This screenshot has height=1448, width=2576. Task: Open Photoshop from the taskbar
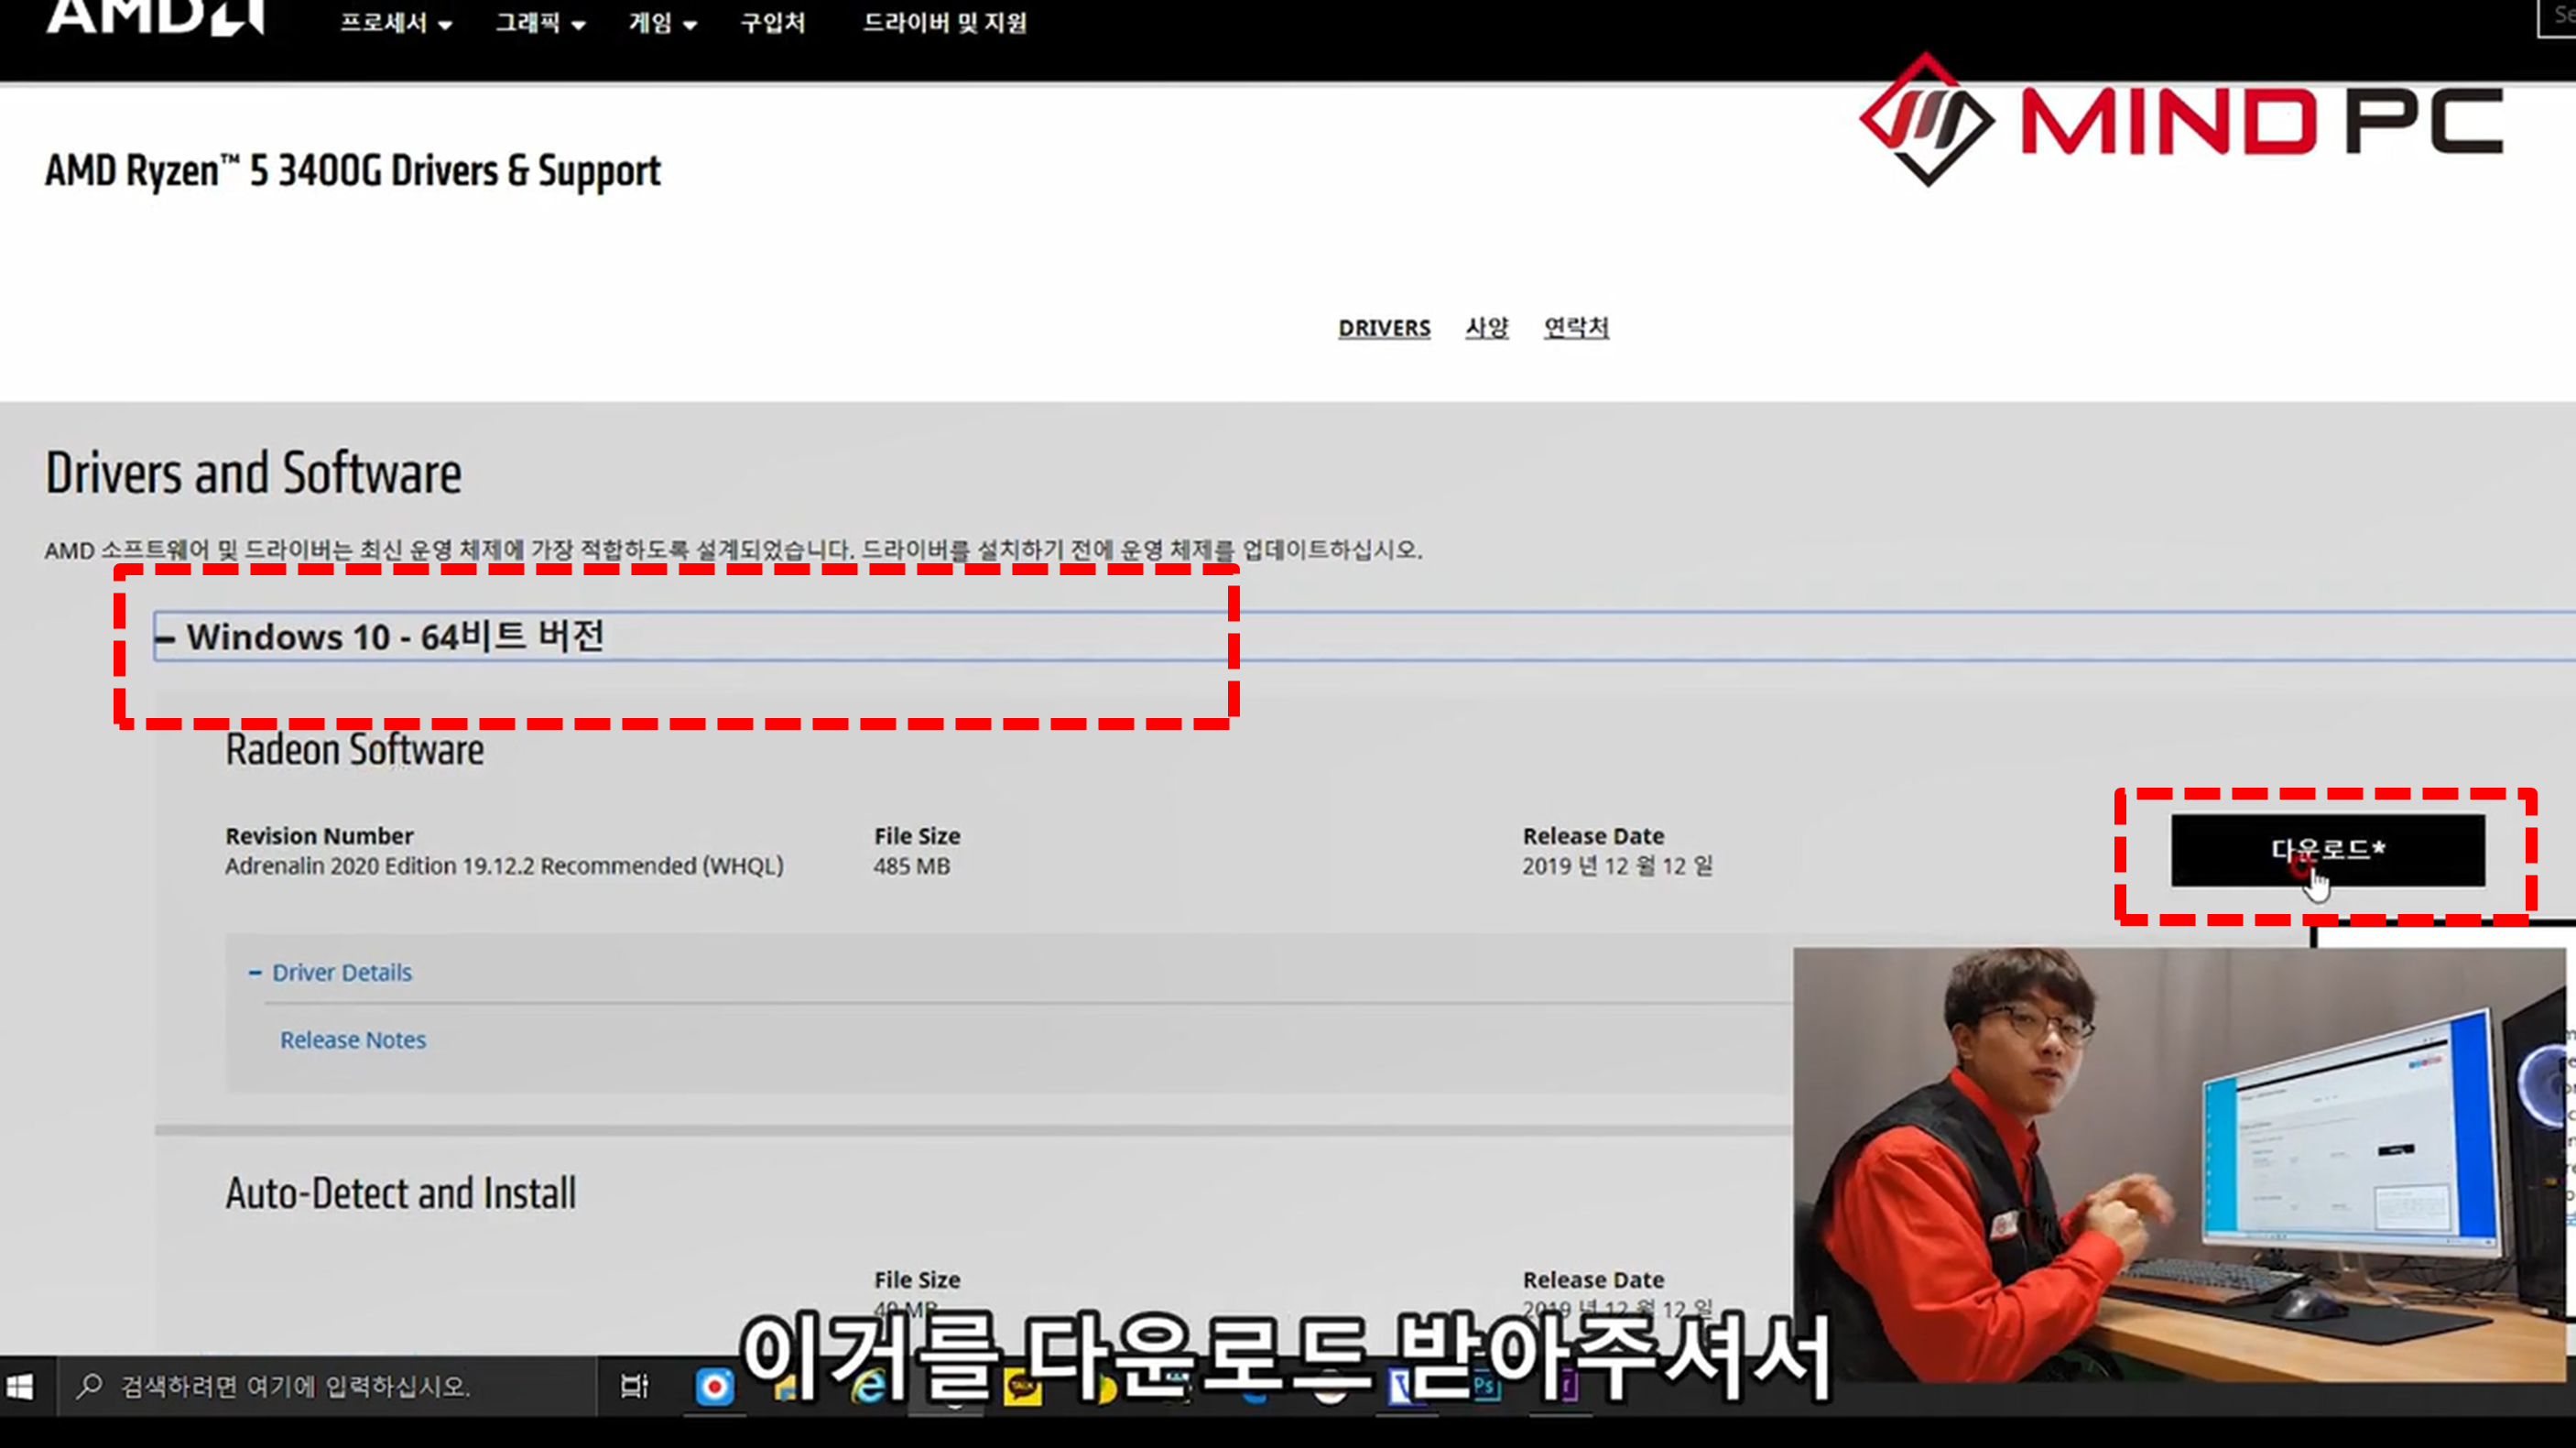(1485, 1386)
